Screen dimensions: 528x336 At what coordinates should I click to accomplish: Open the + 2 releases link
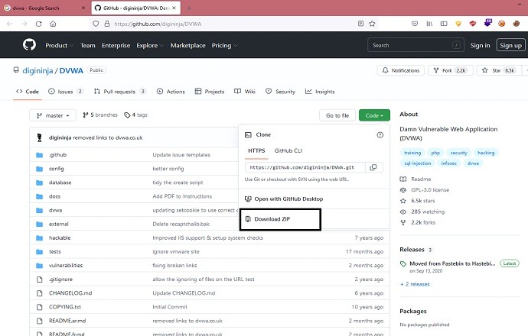415,284
